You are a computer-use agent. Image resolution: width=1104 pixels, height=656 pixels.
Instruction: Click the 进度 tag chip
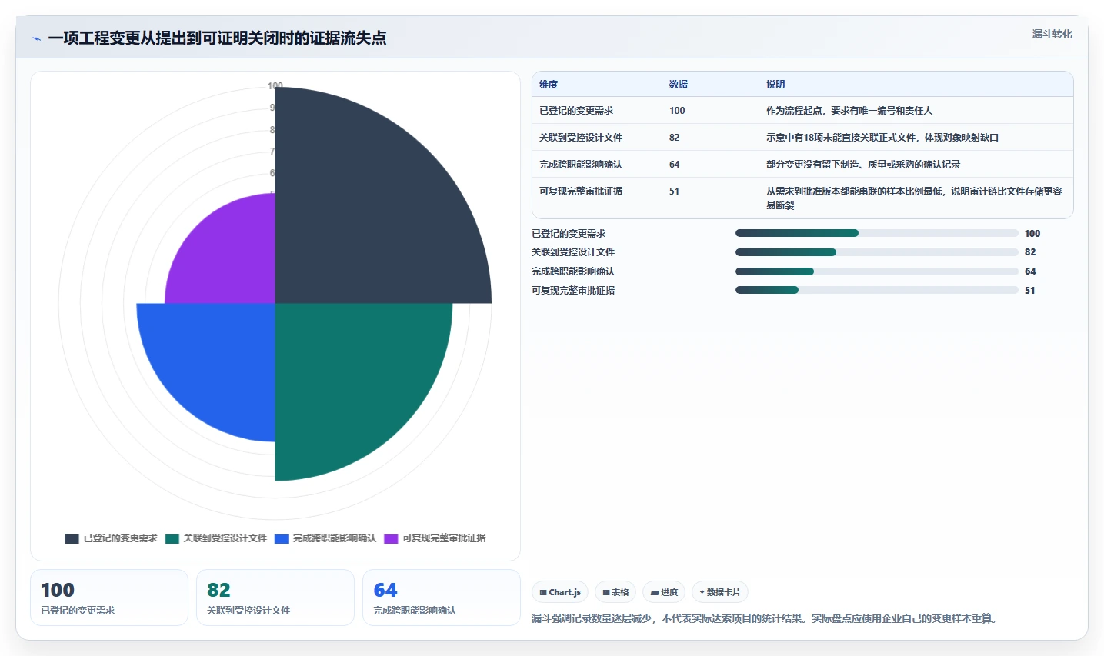664,592
